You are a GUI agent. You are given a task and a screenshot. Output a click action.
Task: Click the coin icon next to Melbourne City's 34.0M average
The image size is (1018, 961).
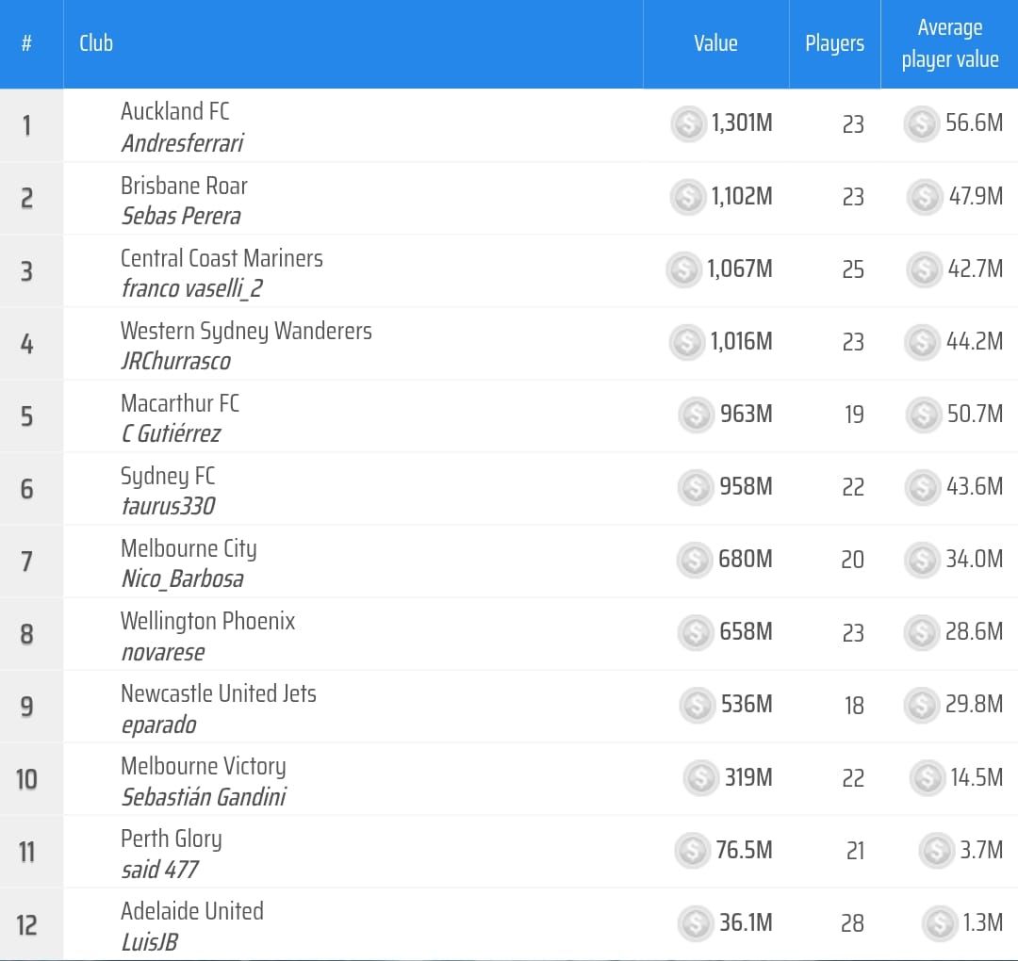[x=922, y=560]
